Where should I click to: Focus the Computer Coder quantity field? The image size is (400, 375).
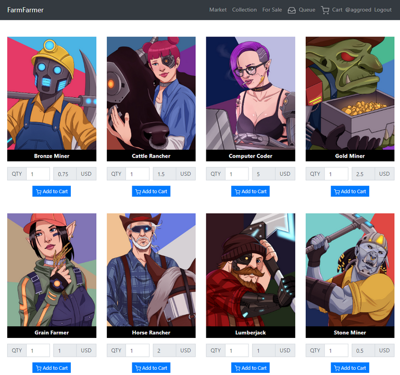pos(237,174)
